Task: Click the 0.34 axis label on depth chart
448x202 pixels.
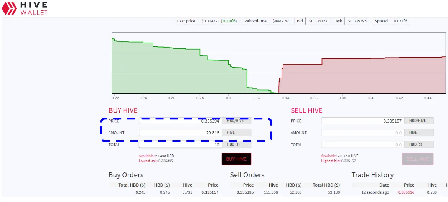Action: [x=285, y=98]
